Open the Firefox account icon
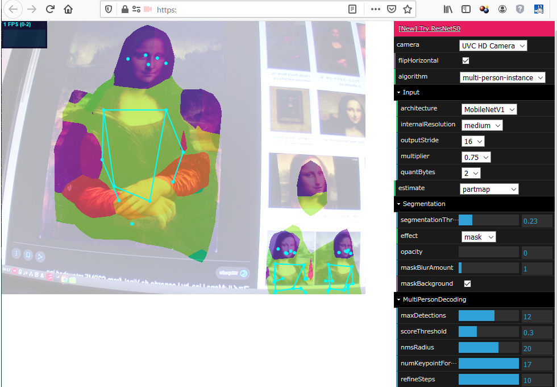The width and height of the screenshot is (557, 387). click(x=502, y=9)
